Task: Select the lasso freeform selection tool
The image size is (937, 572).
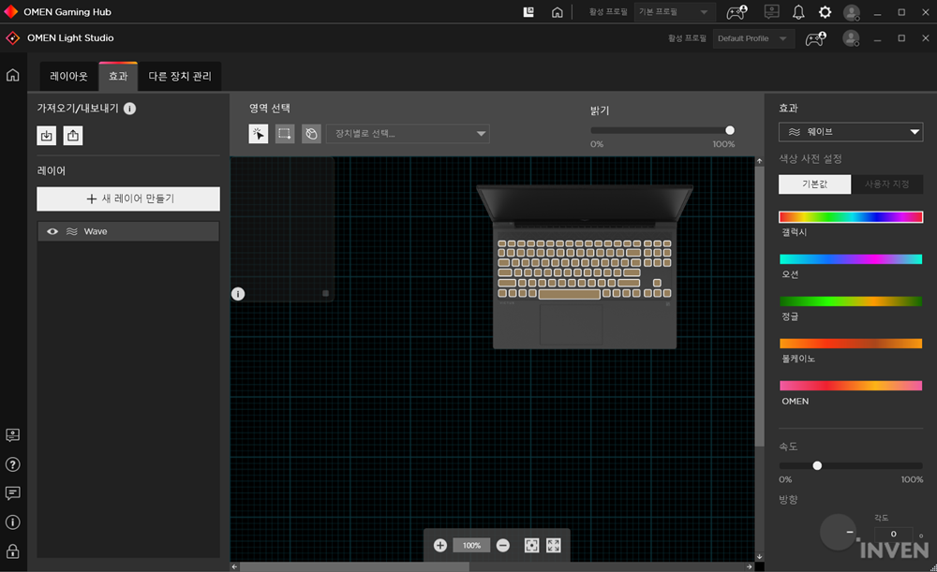Action: coord(311,134)
